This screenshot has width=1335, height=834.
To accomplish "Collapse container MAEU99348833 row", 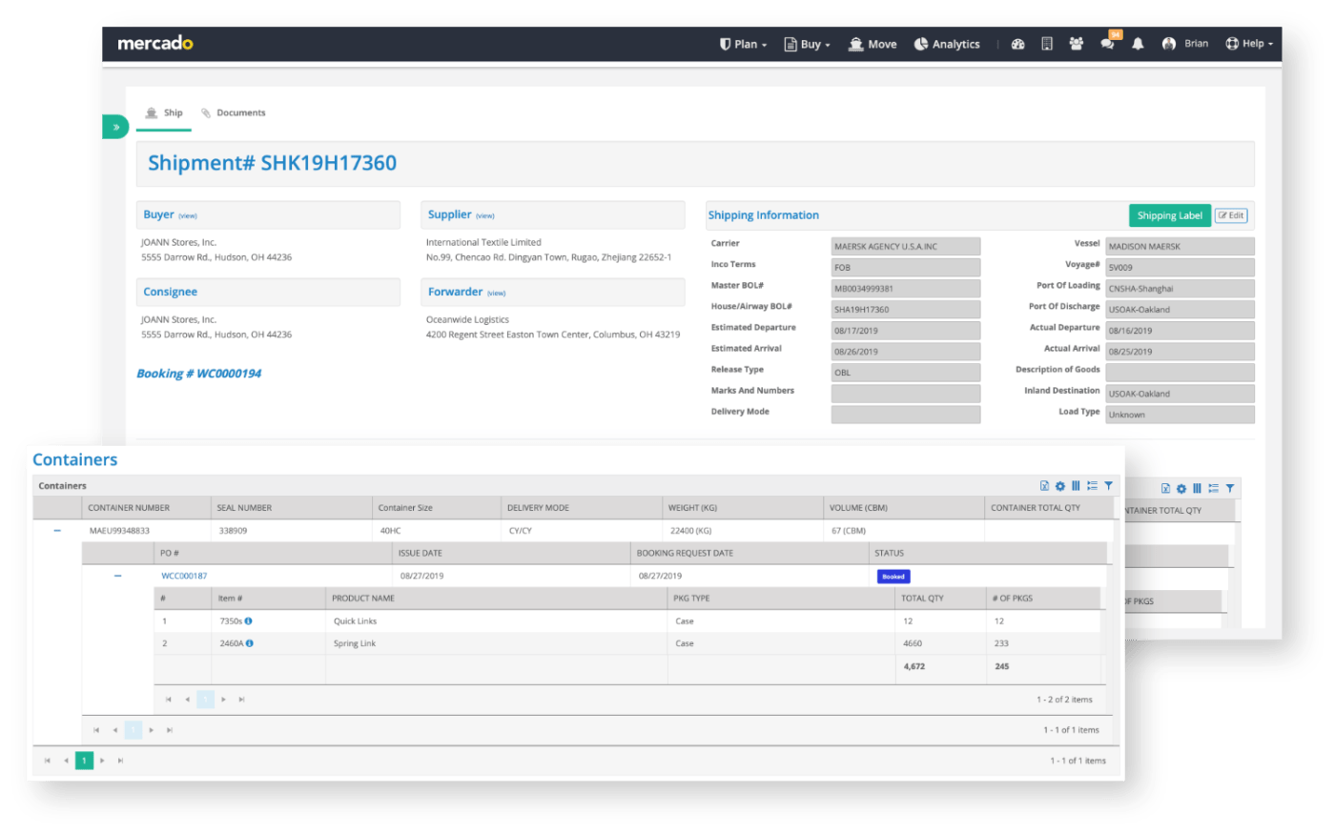I will pyautogui.click(x=57, y=531).
